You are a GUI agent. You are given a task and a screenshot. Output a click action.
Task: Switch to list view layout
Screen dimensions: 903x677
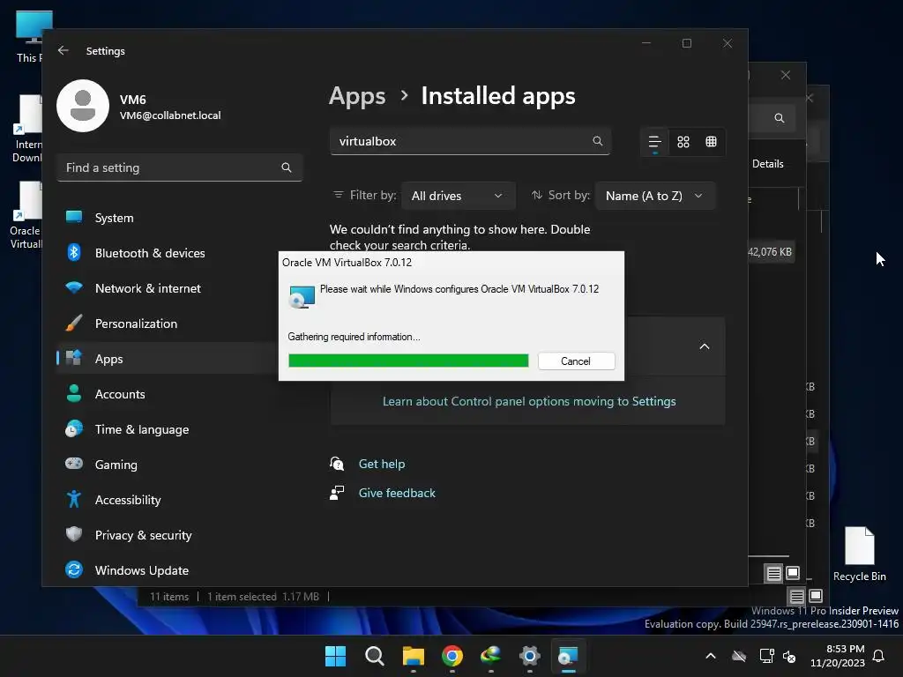(655, 142)
